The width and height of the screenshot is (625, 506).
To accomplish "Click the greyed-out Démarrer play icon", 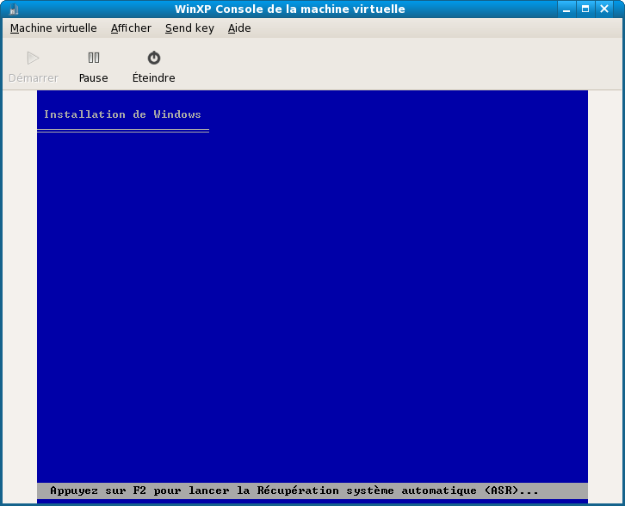I will pyautogui.click(x=33, y=59).
